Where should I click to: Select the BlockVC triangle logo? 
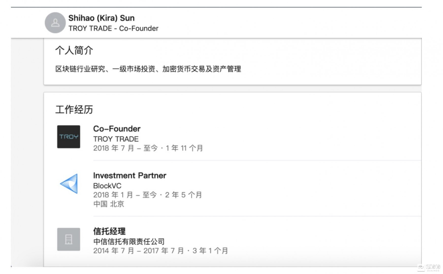[x=69, y=183]
